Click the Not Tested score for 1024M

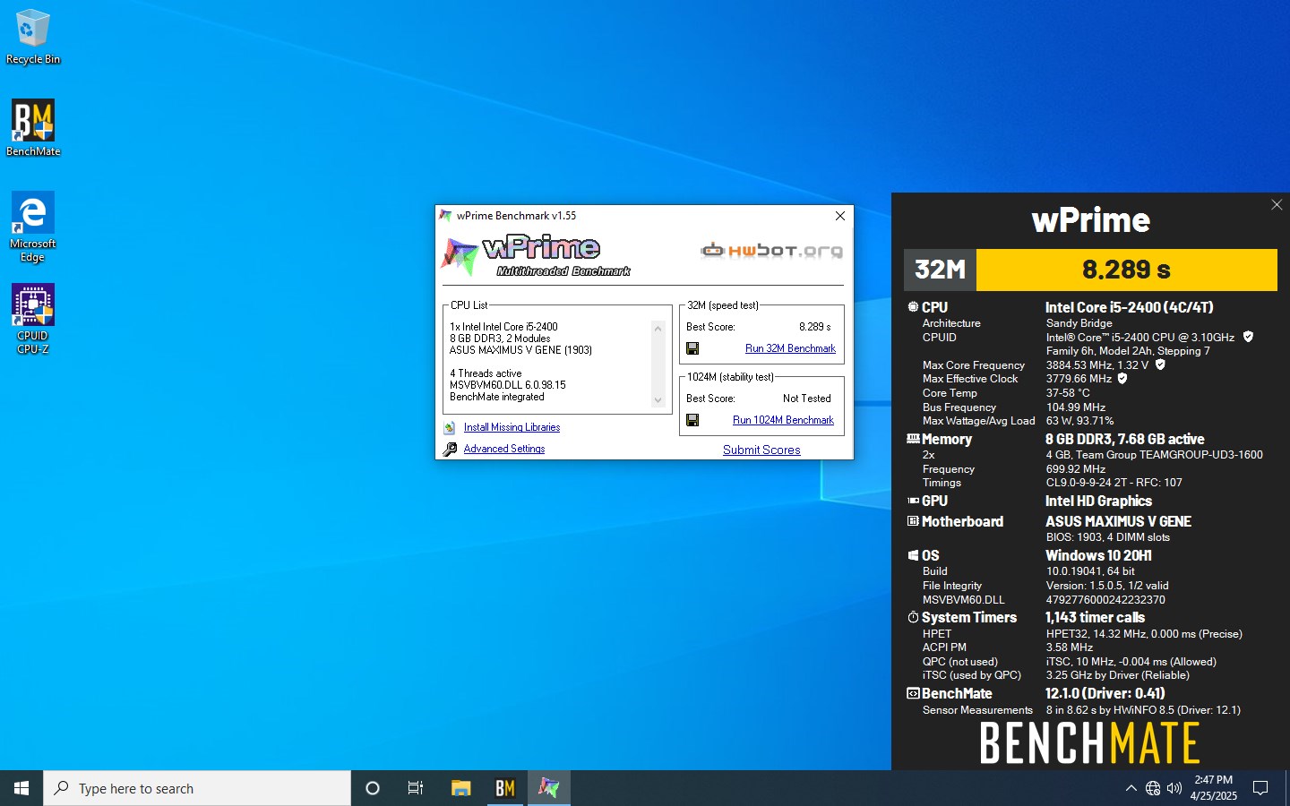[x=806, y=399]
